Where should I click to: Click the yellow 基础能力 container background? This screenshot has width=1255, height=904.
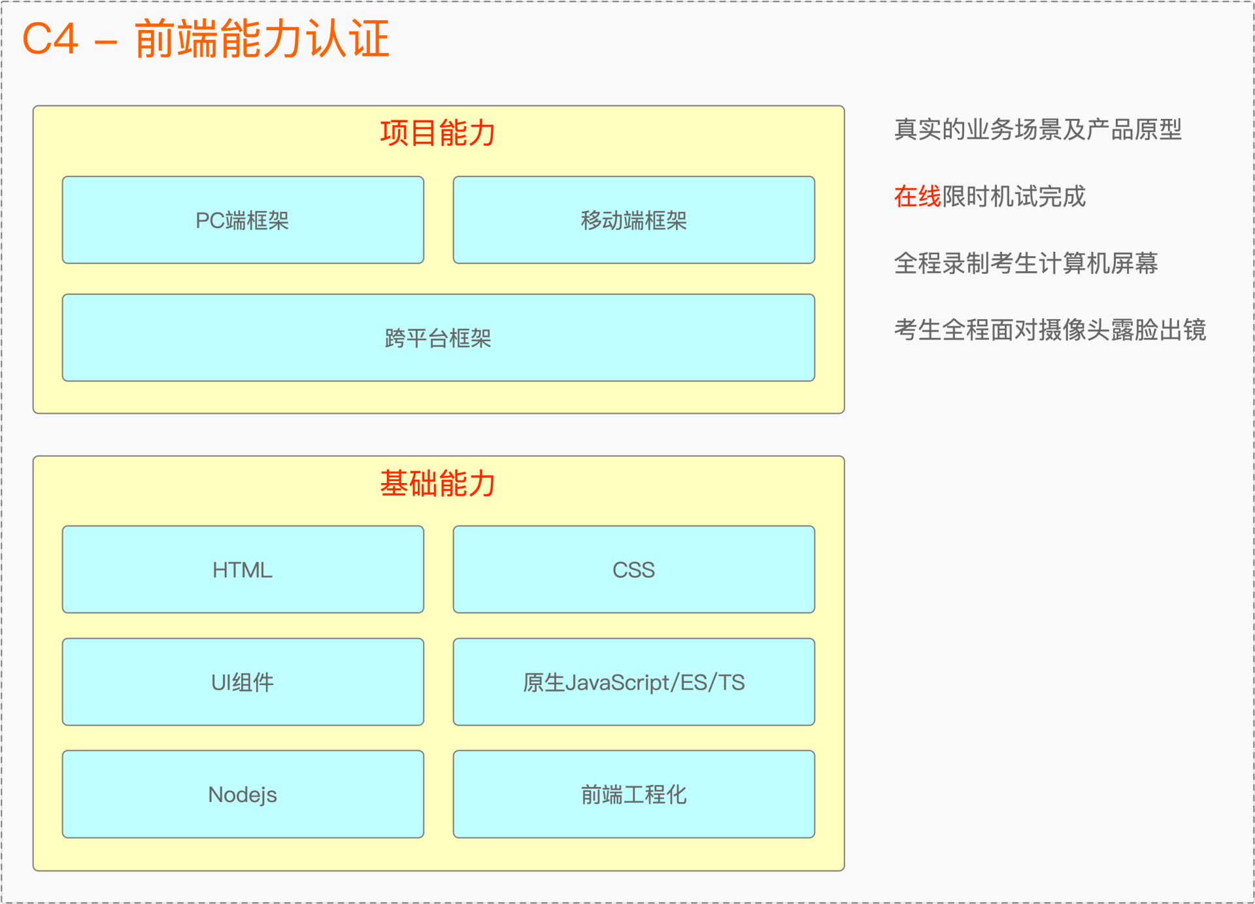click(439, 855)
